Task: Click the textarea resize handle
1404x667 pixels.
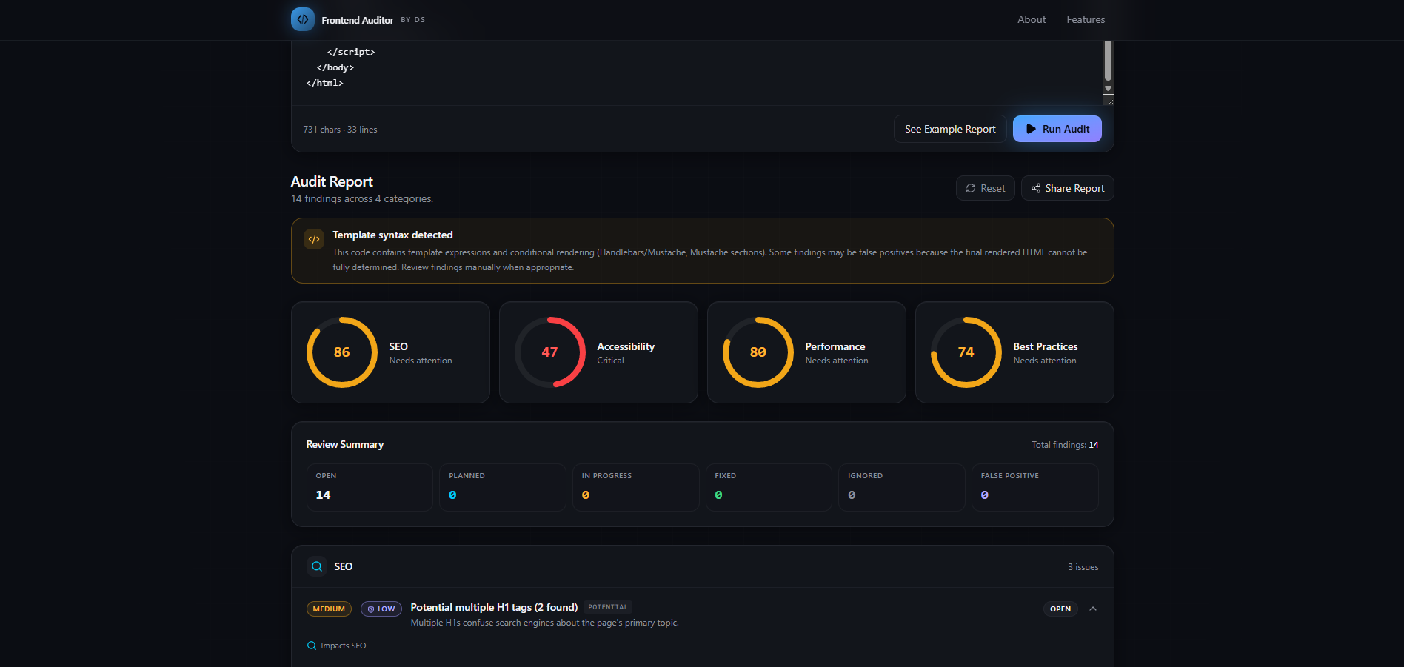Action: tap(1108, 100)
